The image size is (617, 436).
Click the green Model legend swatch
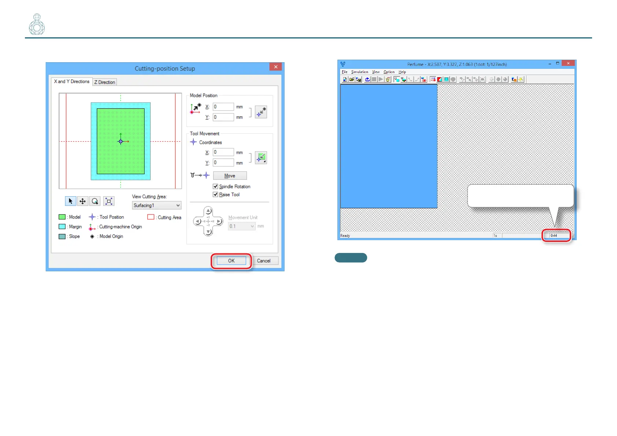pyautogui.click(x=62, y=217)
